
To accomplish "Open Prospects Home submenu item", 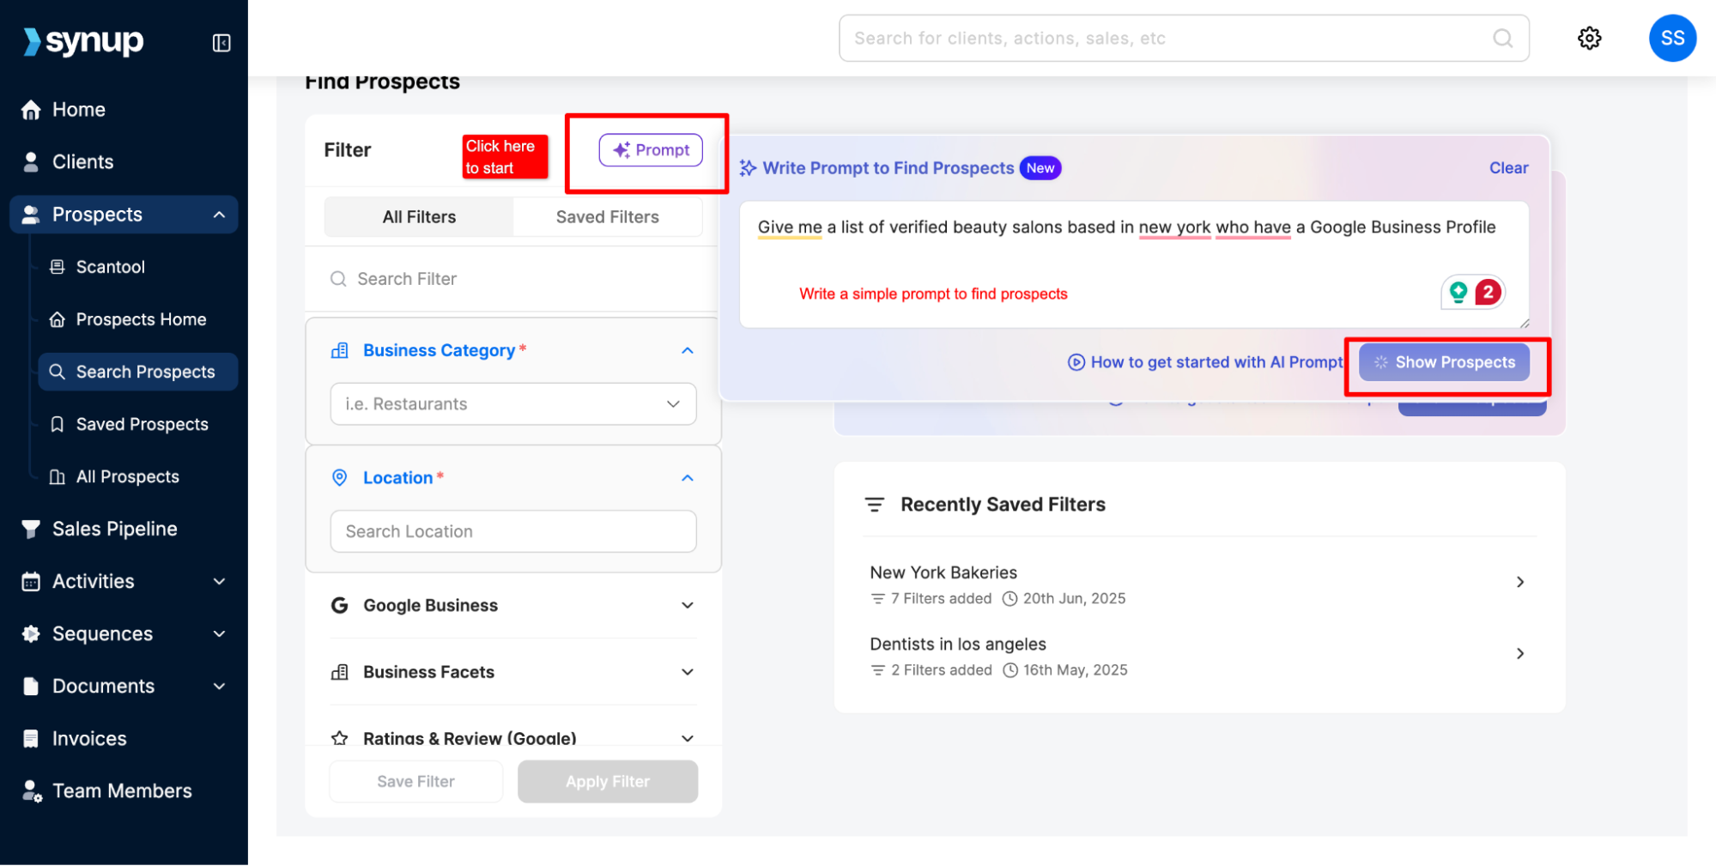I will (141, 319).
